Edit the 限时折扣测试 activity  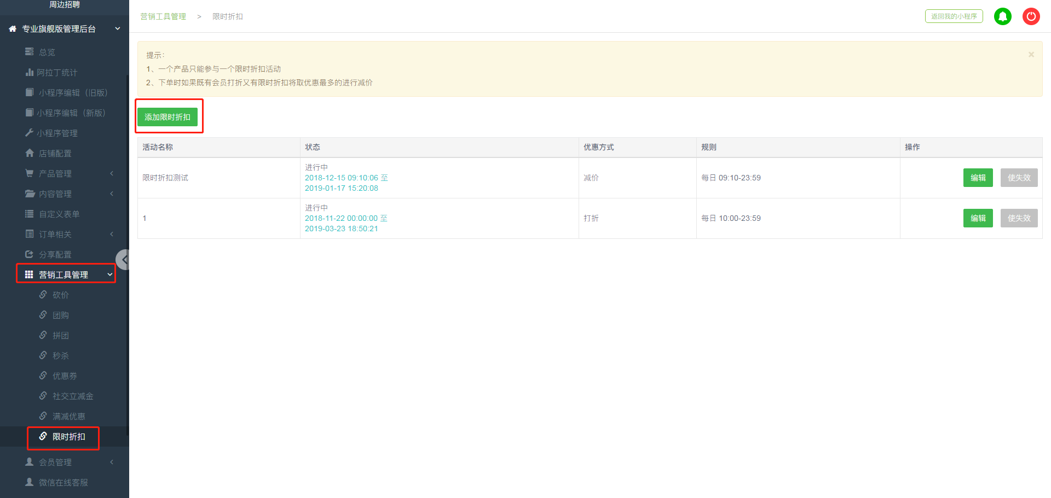click(978, 178)
